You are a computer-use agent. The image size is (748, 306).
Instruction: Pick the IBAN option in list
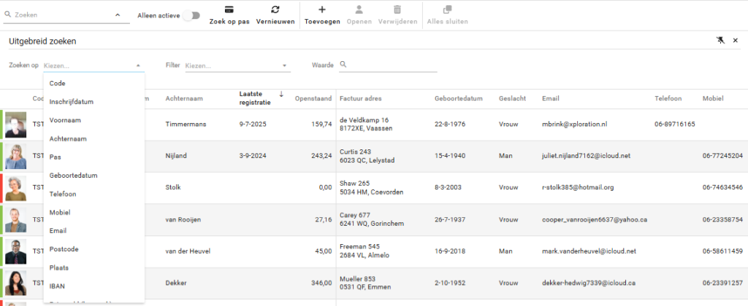coord(58,286)
